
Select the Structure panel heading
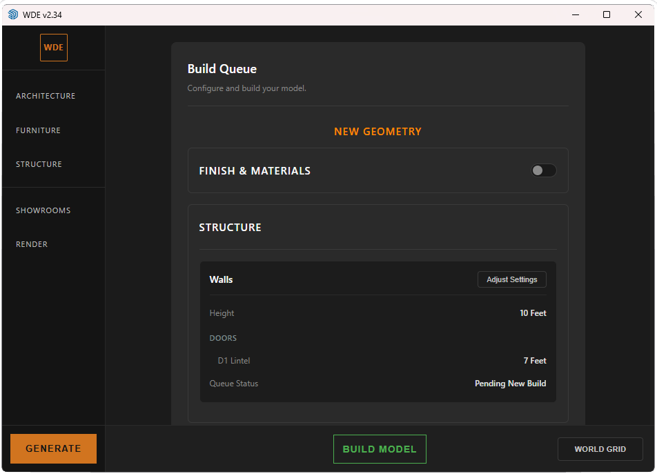[230, 228]
